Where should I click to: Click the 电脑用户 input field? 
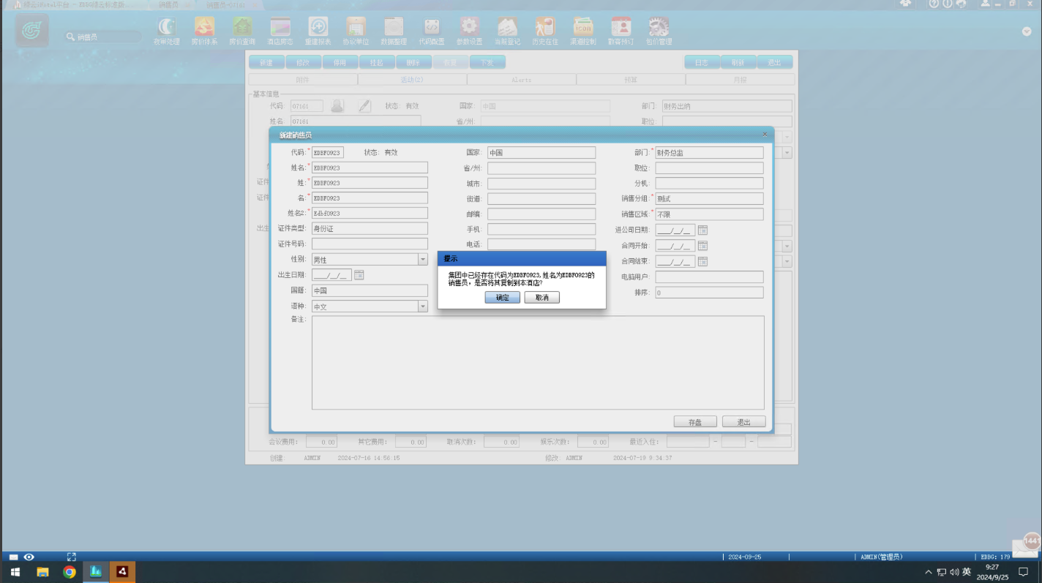709,277
